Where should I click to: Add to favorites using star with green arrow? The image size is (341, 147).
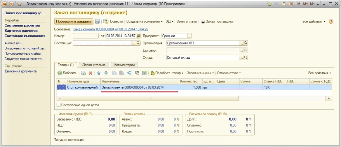pos(269,4)
